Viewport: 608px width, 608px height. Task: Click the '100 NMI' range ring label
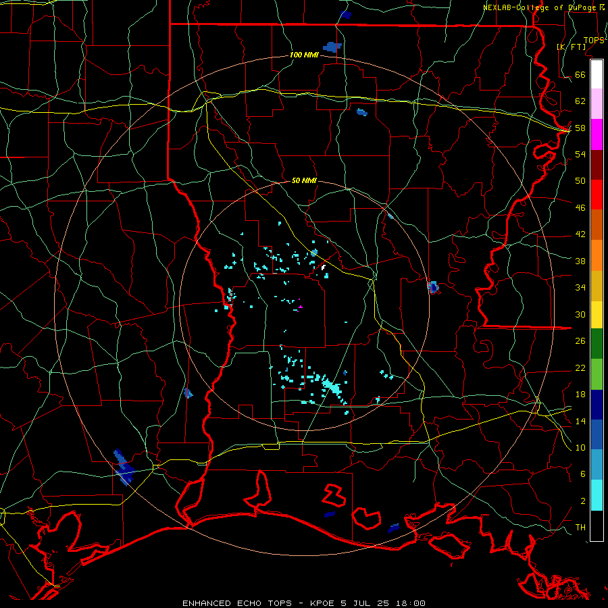[304, 55]
